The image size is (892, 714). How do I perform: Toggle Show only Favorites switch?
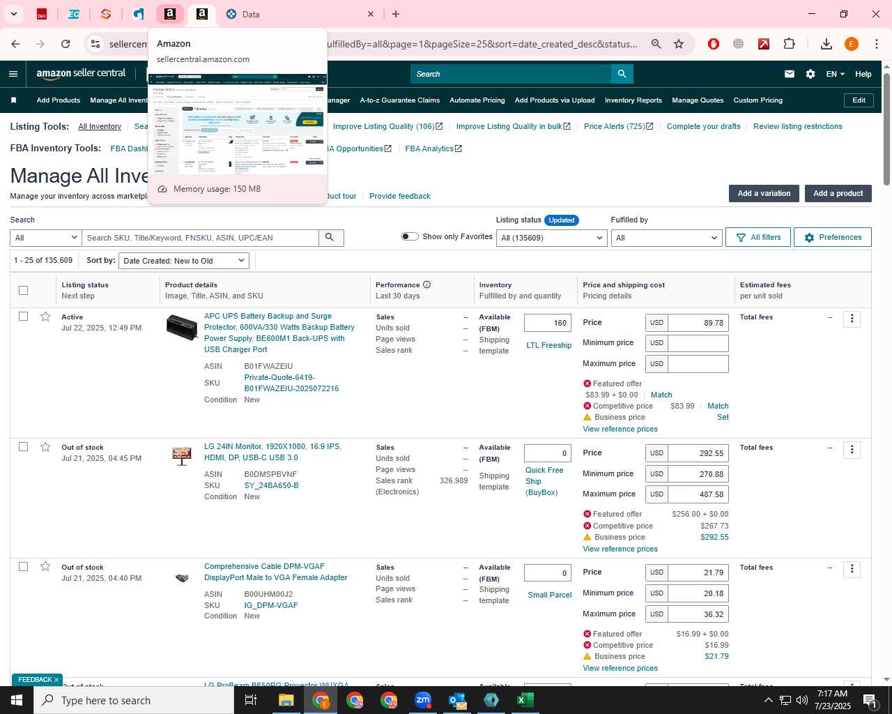point(410,236)
